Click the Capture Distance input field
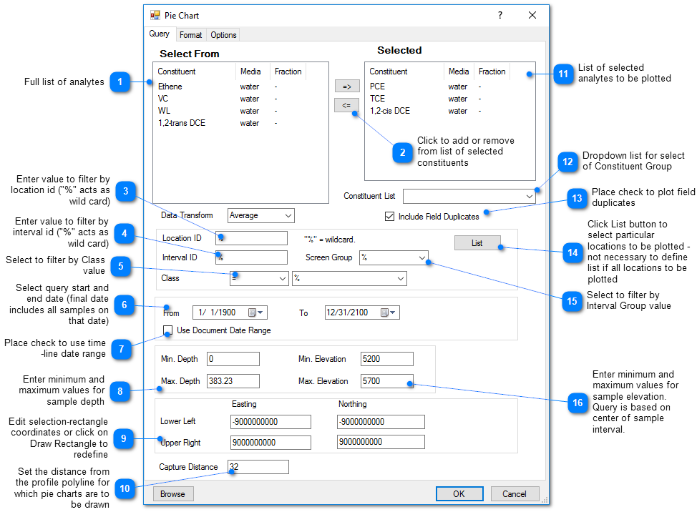697x512 pixels. click(258, 467)
